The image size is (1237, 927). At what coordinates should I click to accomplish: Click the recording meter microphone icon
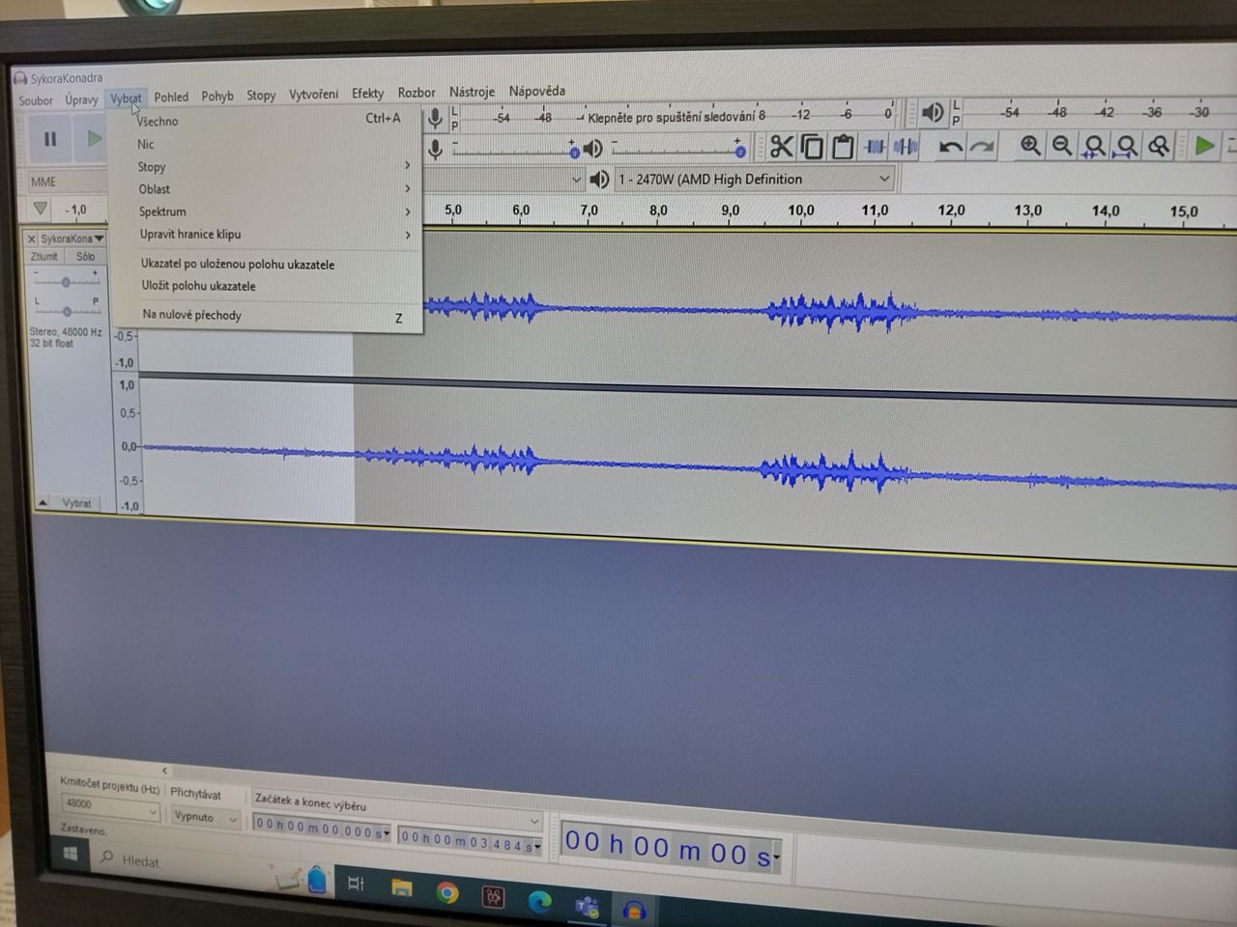(435, 118)
